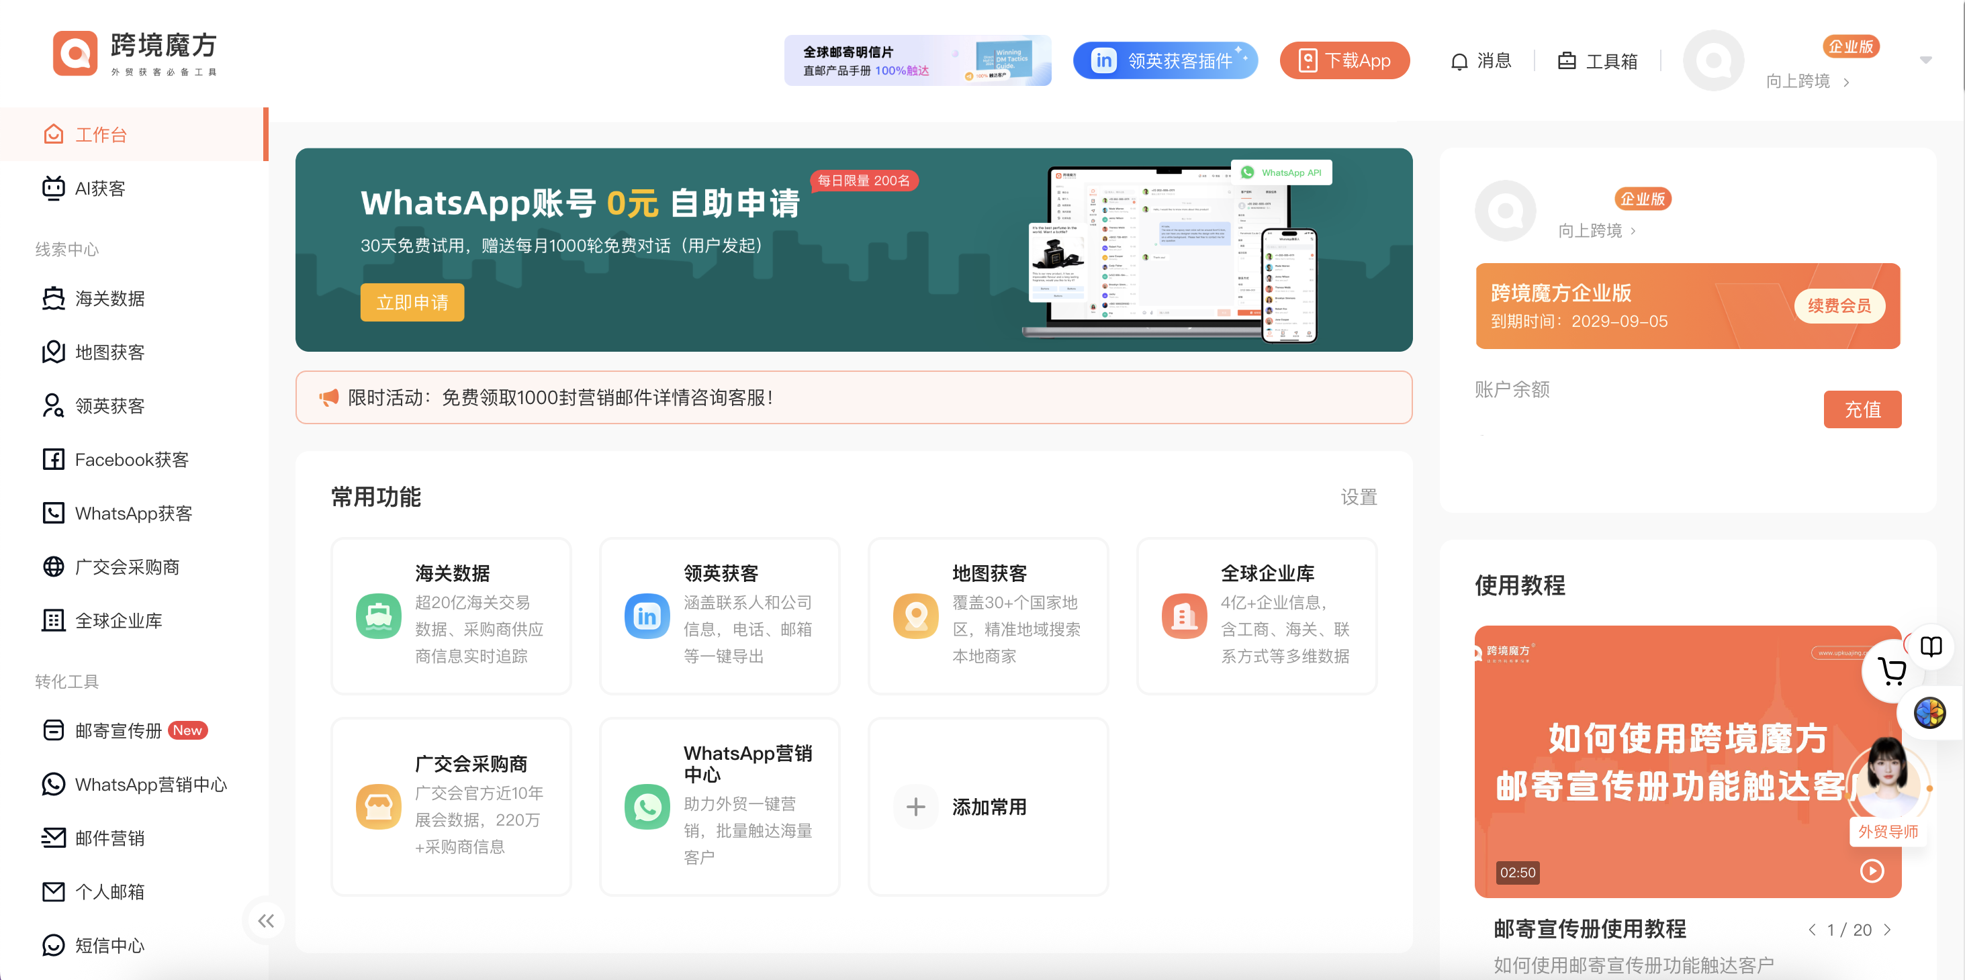
Task: Open 邮件营销 from the left menu
Action: point(107,838)
